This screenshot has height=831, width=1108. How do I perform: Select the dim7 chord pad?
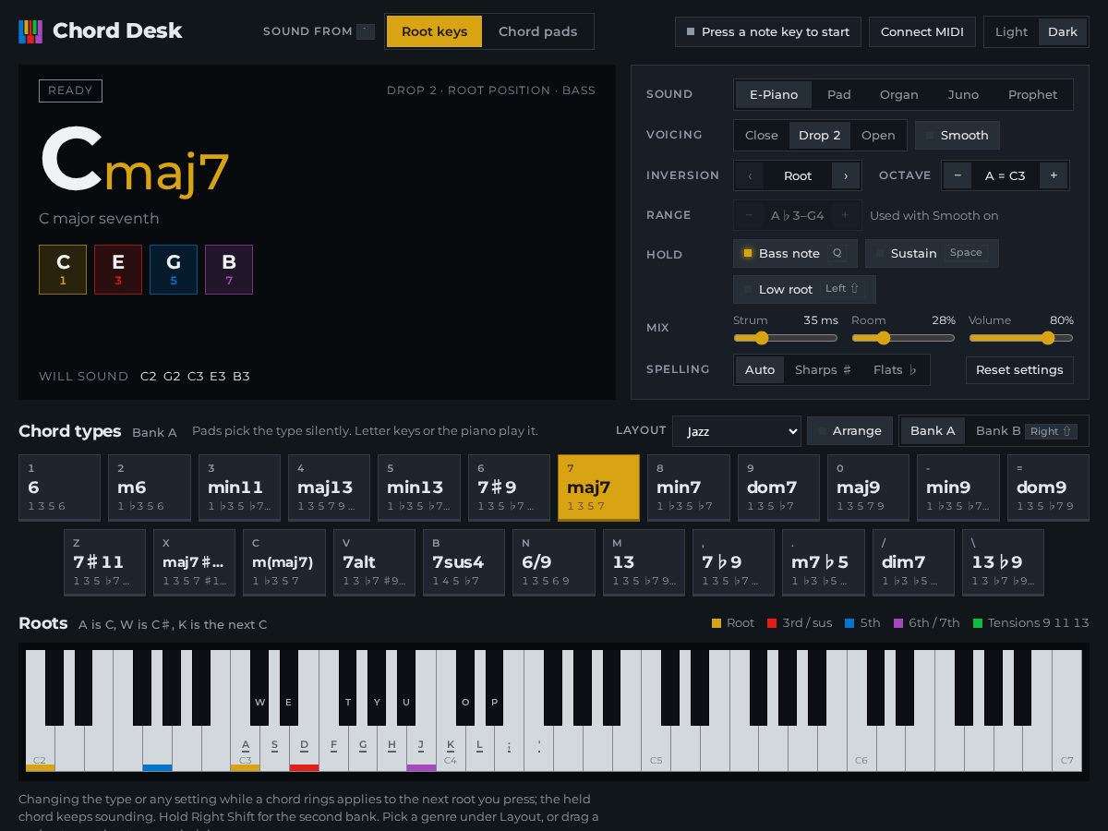tap(913, 562)
